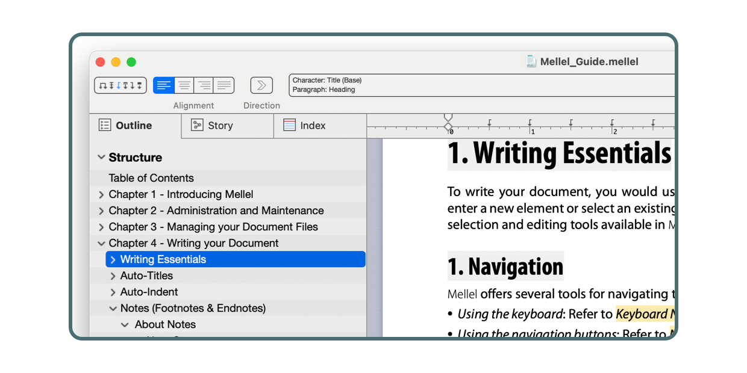Select the tab stop at the 0.5 ruler mark
747x373 pixels.
[x=489, y=123]
